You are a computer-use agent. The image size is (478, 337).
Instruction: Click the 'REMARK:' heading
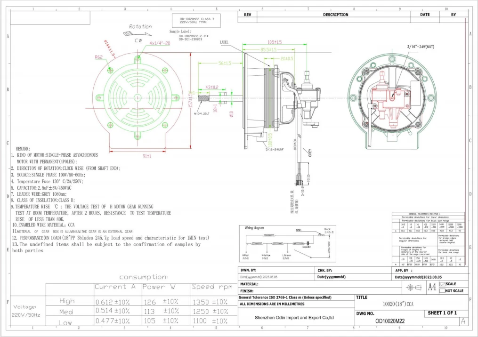point(23,149)
